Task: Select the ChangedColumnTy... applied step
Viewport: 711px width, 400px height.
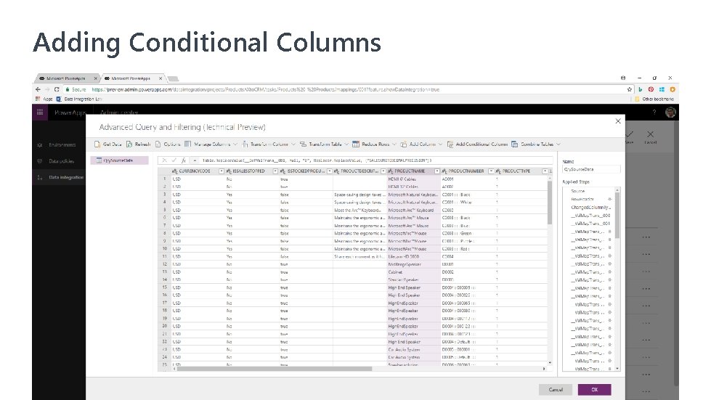Action: tap(591, 208)
